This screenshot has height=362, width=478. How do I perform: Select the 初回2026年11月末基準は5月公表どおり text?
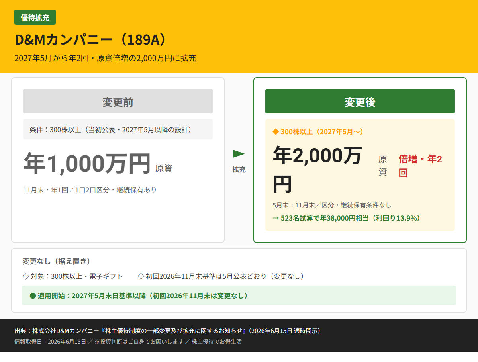click(225, 276)
